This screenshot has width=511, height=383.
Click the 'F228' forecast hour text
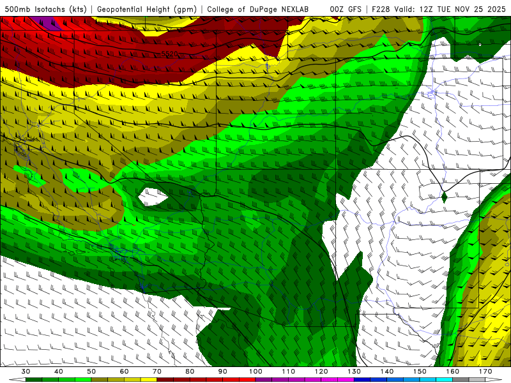click(381, 10)
